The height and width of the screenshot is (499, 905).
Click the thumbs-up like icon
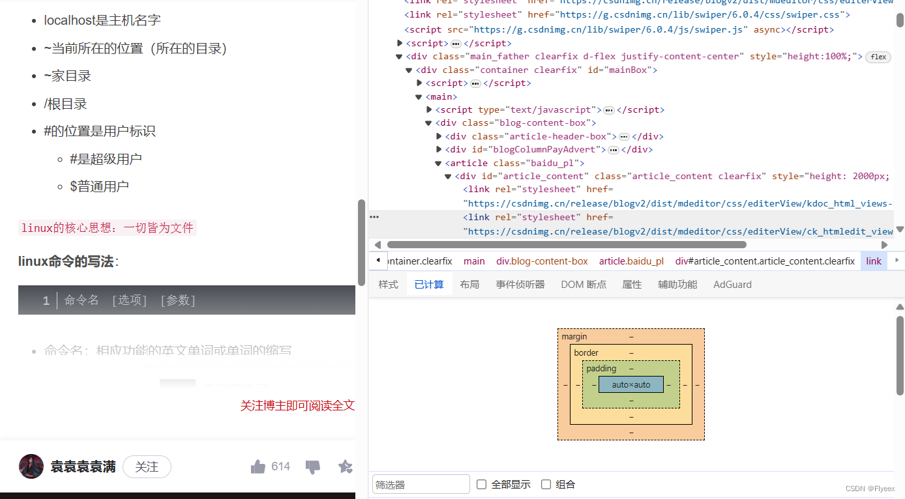coord(258,466)
